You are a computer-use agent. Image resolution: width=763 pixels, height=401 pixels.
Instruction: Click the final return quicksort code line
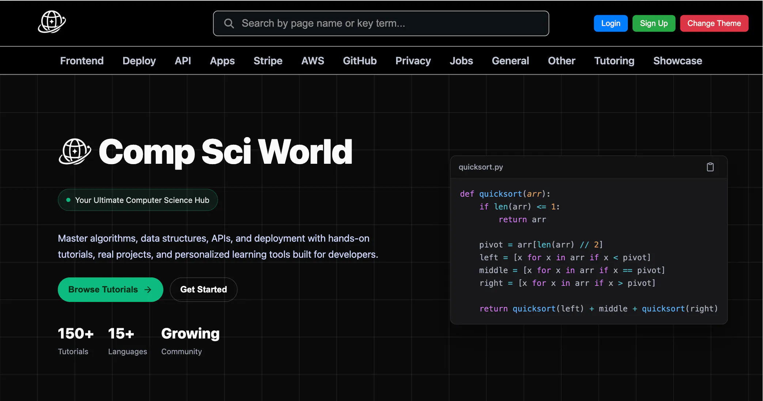[x=599, y=309]
